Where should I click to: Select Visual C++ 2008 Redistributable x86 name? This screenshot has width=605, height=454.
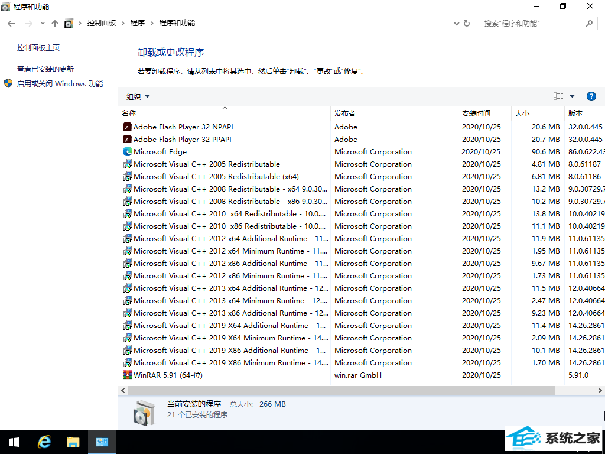231,201
